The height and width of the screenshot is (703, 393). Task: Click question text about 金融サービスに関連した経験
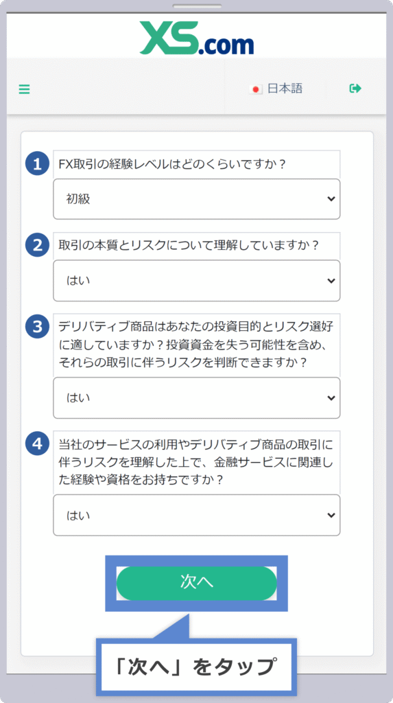[x=196, y=462]
